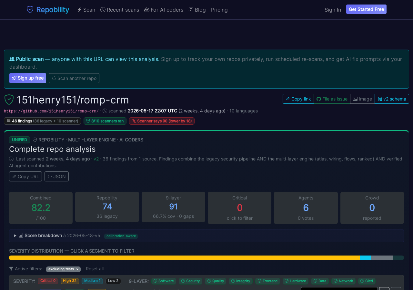Click Get Started Free button

366,9
